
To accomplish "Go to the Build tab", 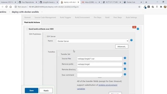I will (x=107, y=17).
